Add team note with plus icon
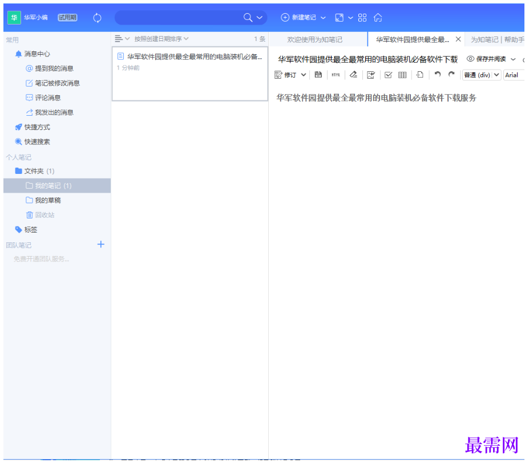529x463 pixels. click(100, 244)
